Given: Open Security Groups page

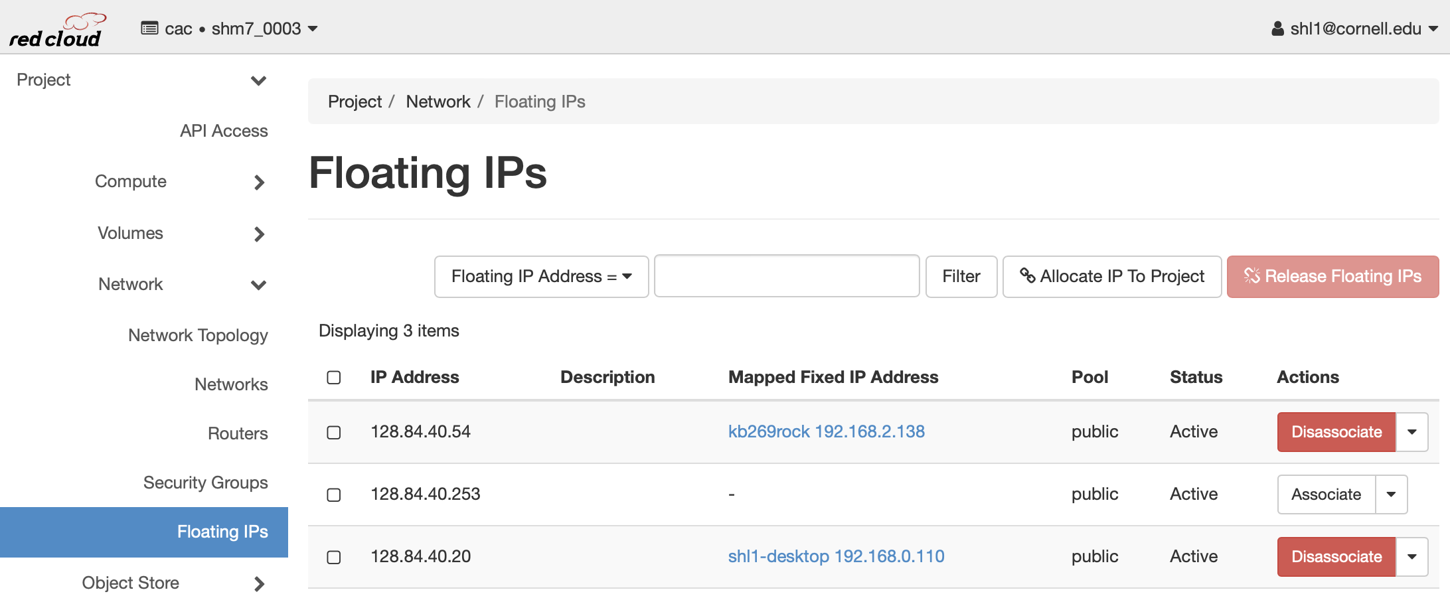Looking at the screenshot, I should pos(205,483).
